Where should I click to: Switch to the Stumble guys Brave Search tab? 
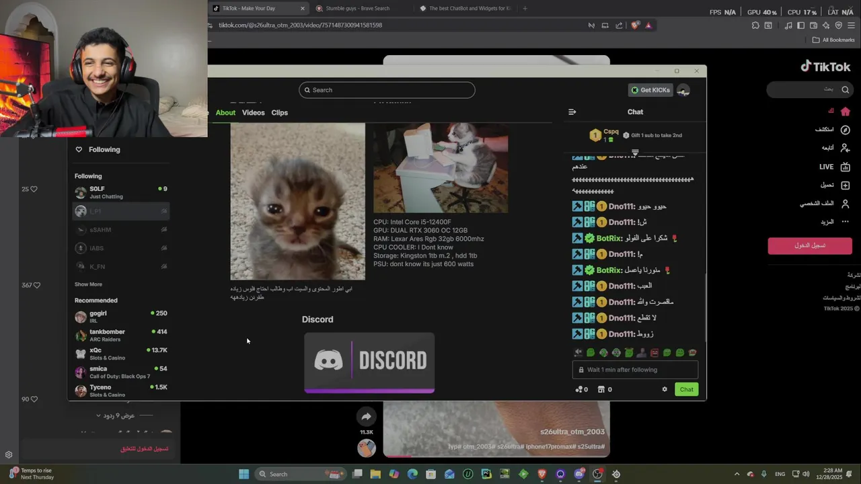(x=358, y=9)
